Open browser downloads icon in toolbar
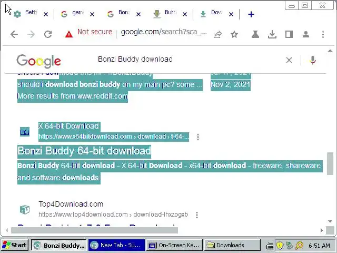The width and height of the screenshot is (337, 253). pyautogui.click(x=272, y=34)
